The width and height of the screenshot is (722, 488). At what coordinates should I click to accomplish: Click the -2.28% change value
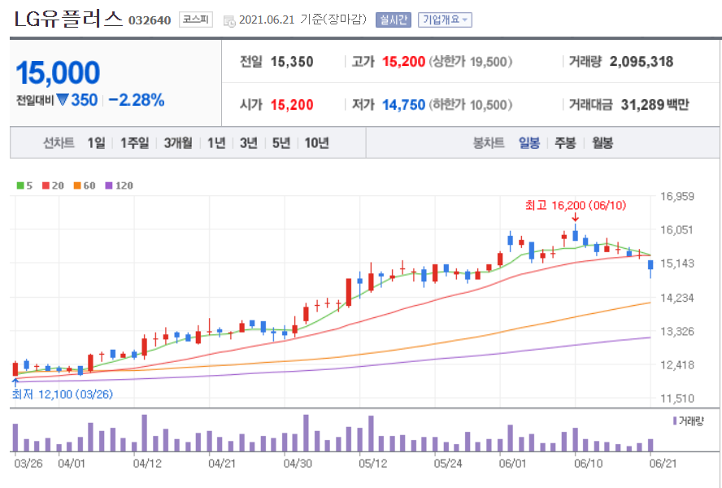[x=137, y=100]
